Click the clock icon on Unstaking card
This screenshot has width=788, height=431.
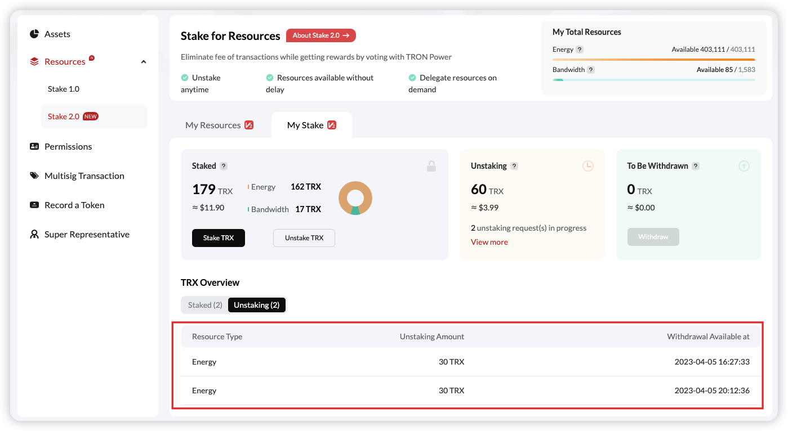588,166
